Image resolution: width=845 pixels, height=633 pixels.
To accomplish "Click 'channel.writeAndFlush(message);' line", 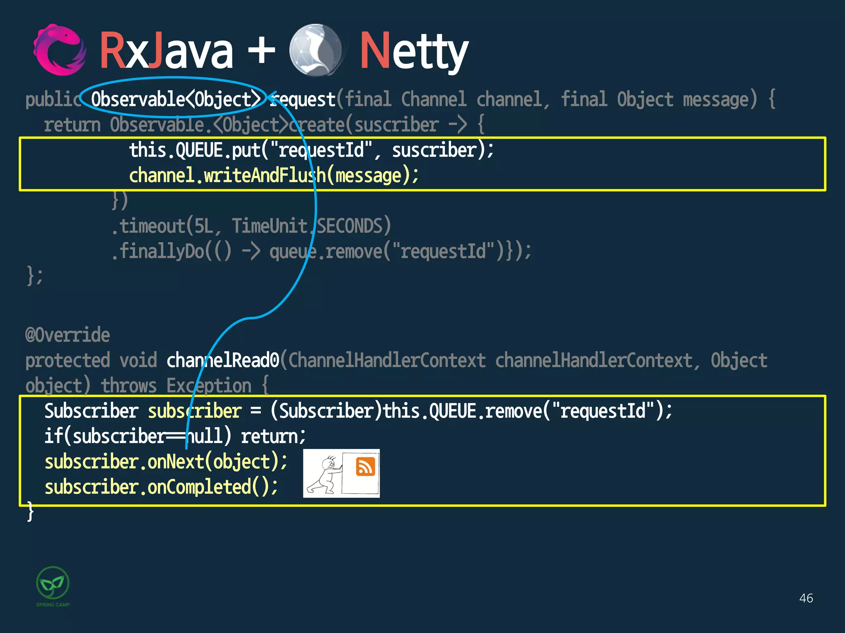I will tap(274, 176).
